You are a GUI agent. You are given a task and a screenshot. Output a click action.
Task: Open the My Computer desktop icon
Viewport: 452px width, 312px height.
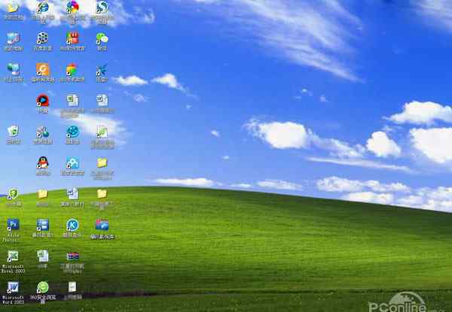pos(14,38)
